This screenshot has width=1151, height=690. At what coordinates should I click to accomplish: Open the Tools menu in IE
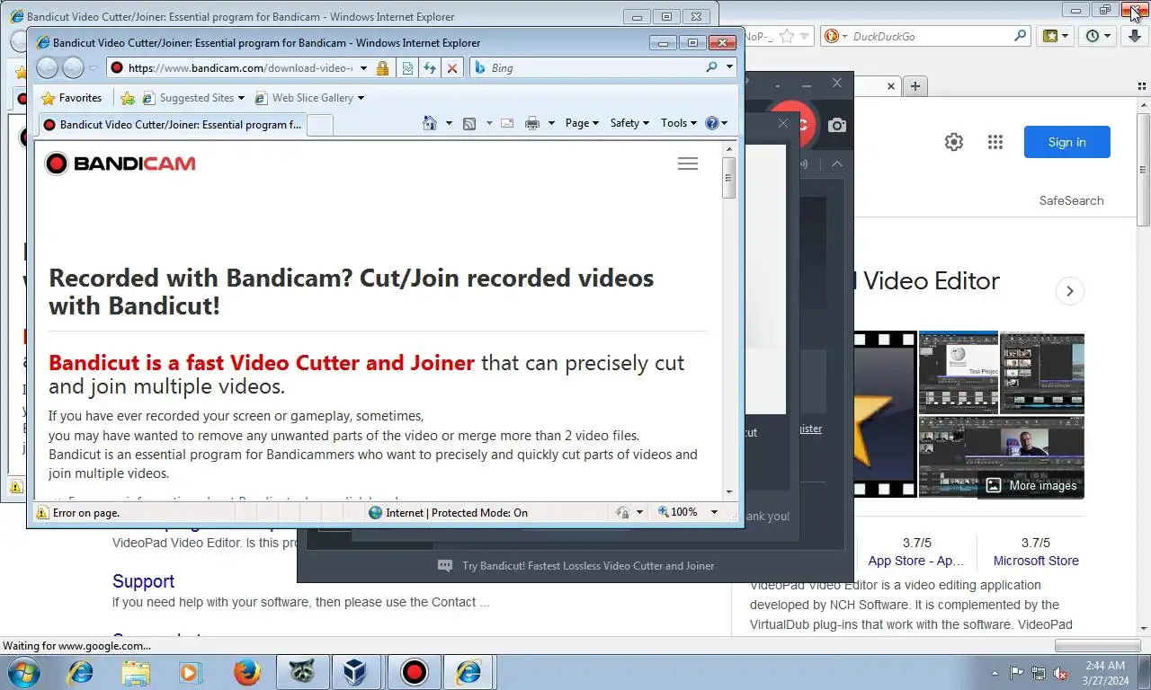click(678, 123)
